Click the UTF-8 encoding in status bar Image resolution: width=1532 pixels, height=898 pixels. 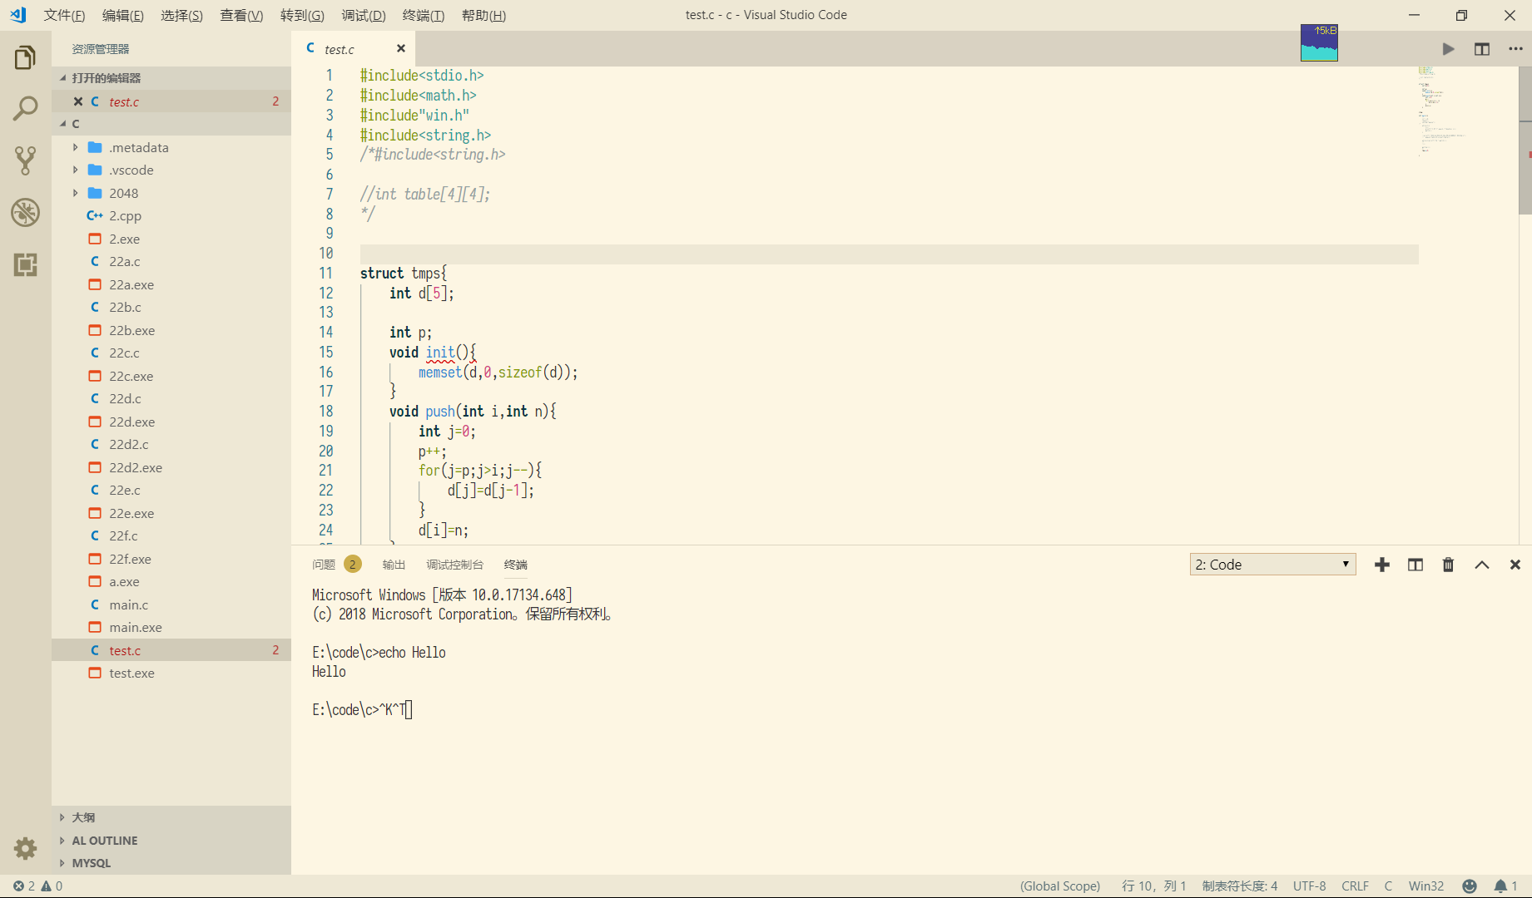pyautogui.click(x=1309, y=886)
